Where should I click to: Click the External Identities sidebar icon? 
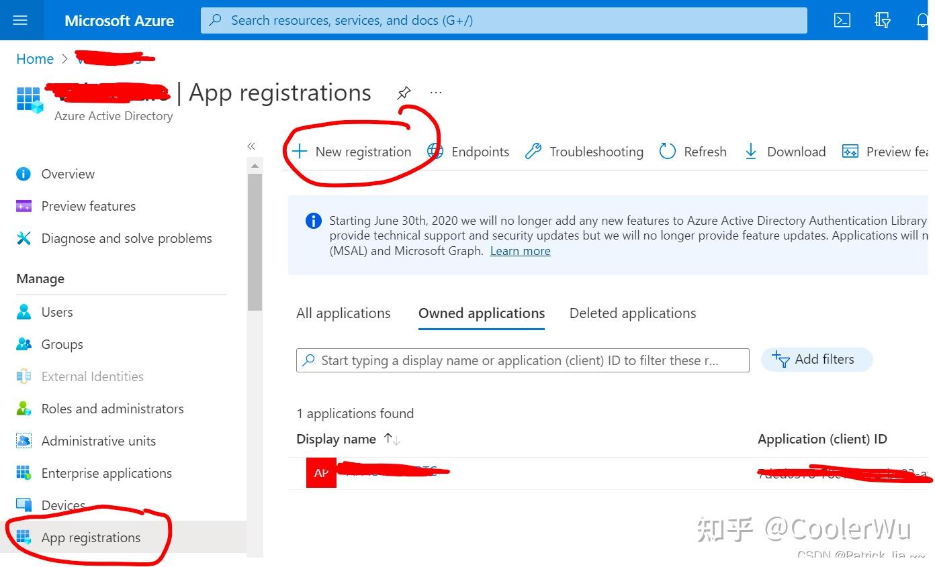coord(24,376)
